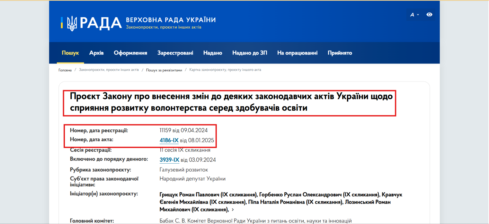Click the Картка законопроєкту breadcrumb text
The width and height of the screenshot is (489, 224).
(x=225, y=70)
